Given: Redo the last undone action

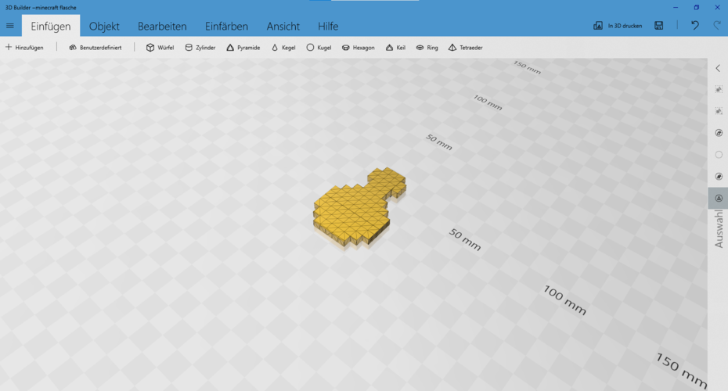Looking at the screenshot, I should [x=717, y=26].
